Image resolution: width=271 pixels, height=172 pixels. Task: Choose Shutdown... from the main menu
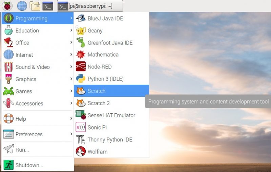[29, 165]
